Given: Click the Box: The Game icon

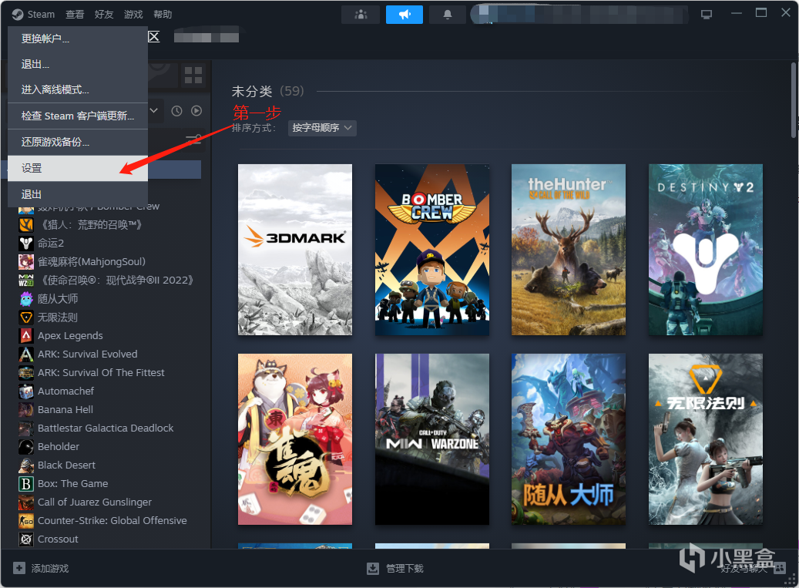Looking at the screenshot, I should tap(26, 483).
